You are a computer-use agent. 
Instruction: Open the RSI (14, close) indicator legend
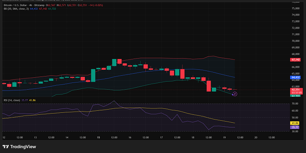(12, 100)
